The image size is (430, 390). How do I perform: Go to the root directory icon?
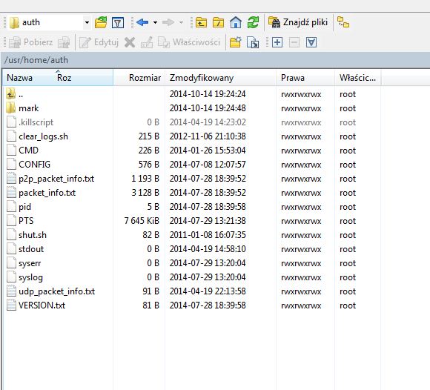[218, 22]
